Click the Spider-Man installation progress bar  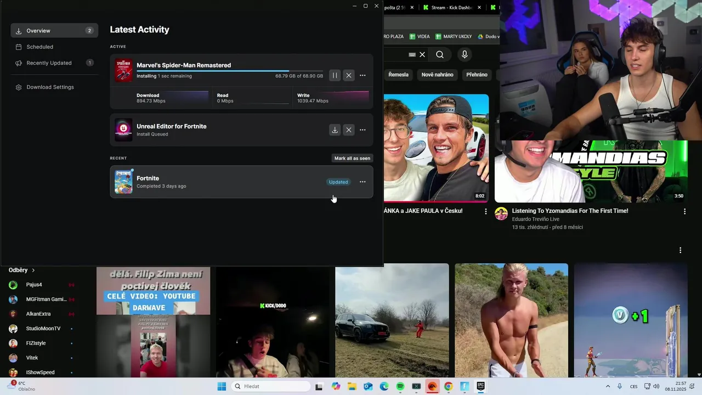click(230, 71)
